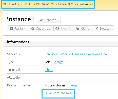The height and width of the screenshot is (99, 118).
Task: Open the ServerID services.oktawave.com link
Action: [77, 54]
